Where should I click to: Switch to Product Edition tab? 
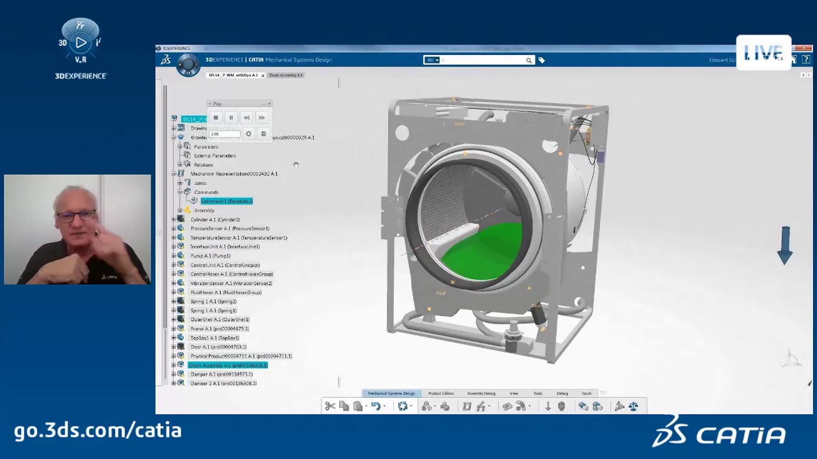441,393
